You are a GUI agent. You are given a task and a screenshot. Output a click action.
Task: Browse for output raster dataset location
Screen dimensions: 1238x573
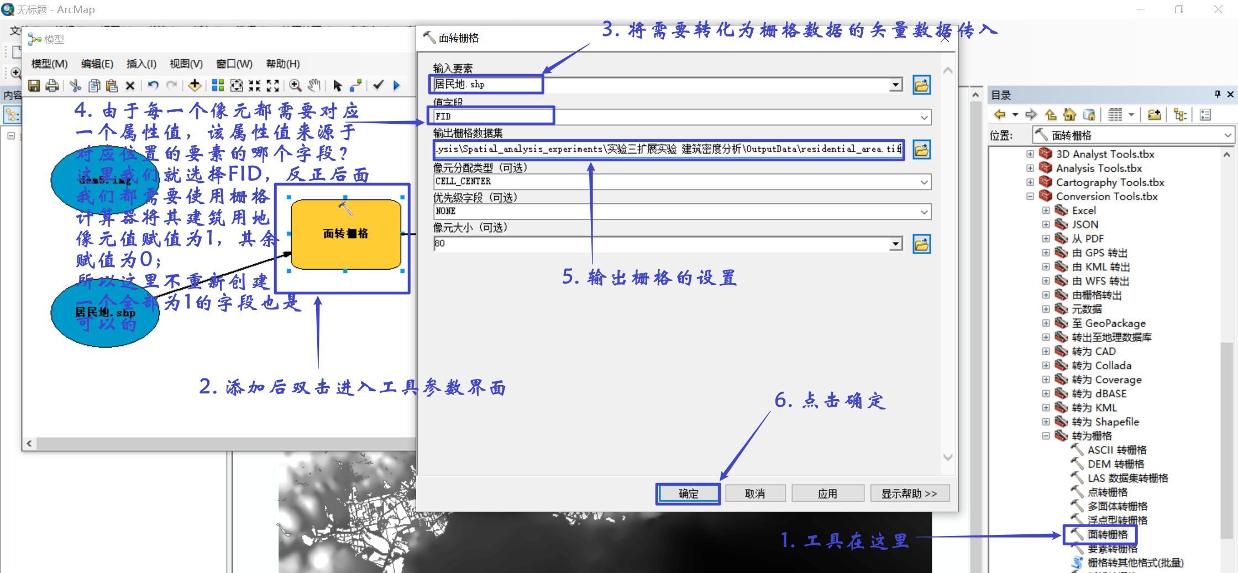pos(921,150)
